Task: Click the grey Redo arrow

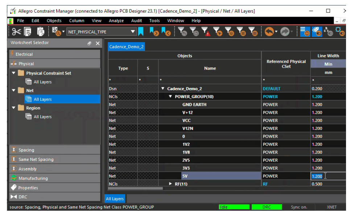Action: [x=285, y=32]
